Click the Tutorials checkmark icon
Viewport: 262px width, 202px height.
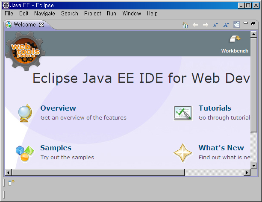tap(183, 113)
